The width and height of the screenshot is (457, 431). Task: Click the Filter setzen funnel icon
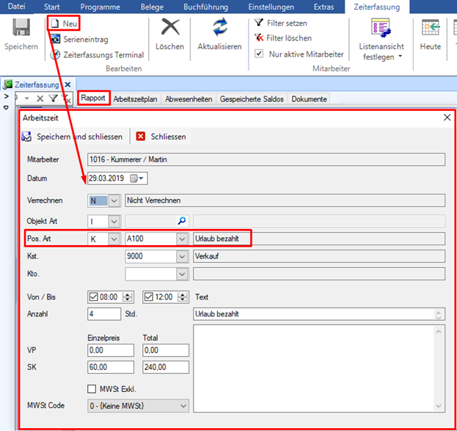coord(258,23)
